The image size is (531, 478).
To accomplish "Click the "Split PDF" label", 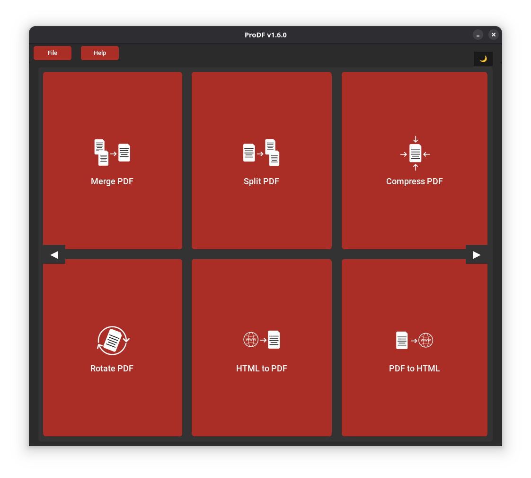I will (x=261, y=181).
